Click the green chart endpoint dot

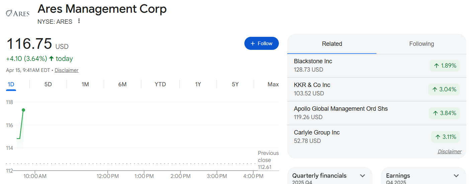(23, 110)
